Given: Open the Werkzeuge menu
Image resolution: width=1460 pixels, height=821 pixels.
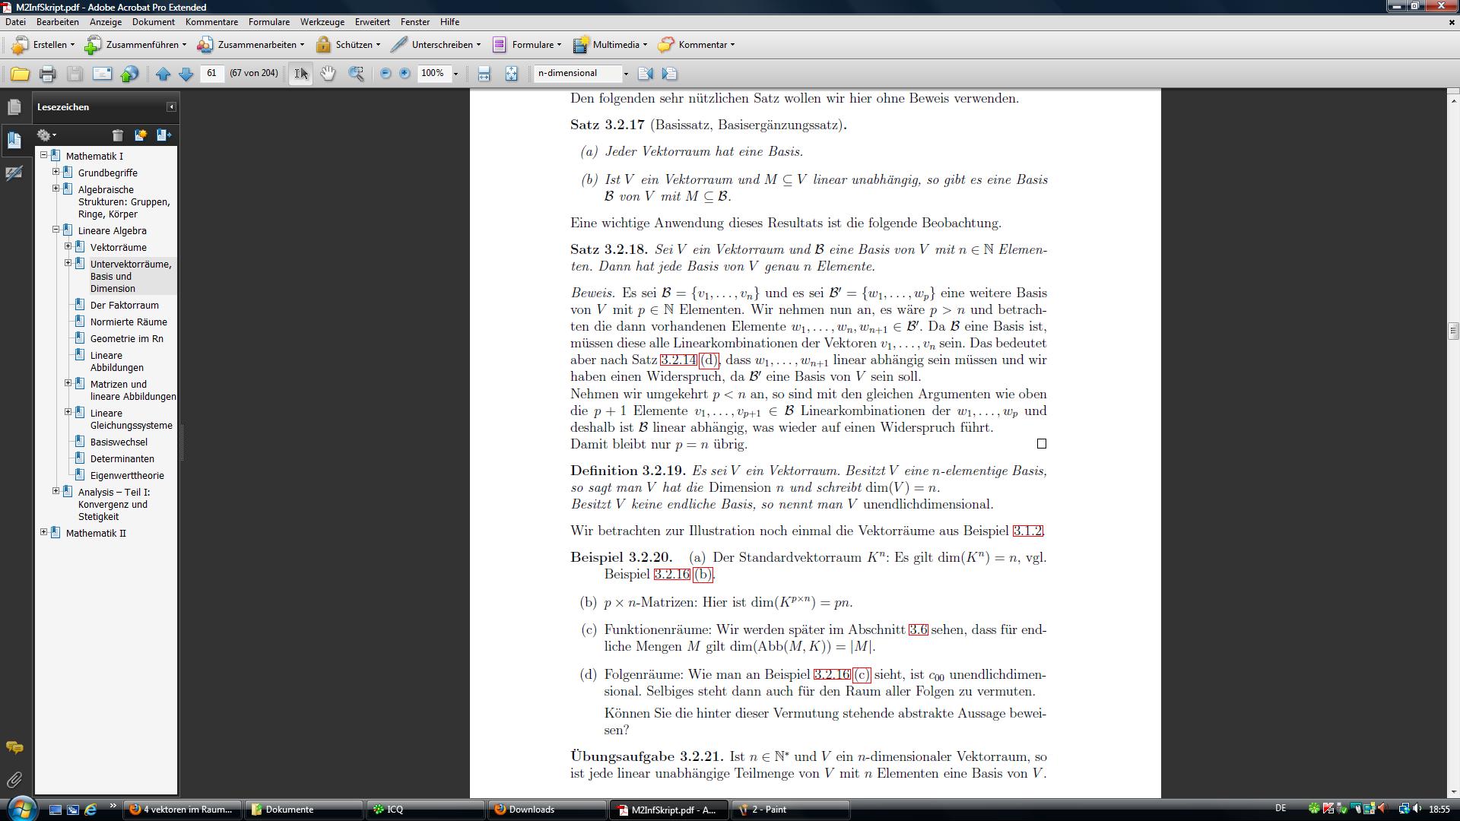Looking at the screenshot, I should [x=322, y=22].
